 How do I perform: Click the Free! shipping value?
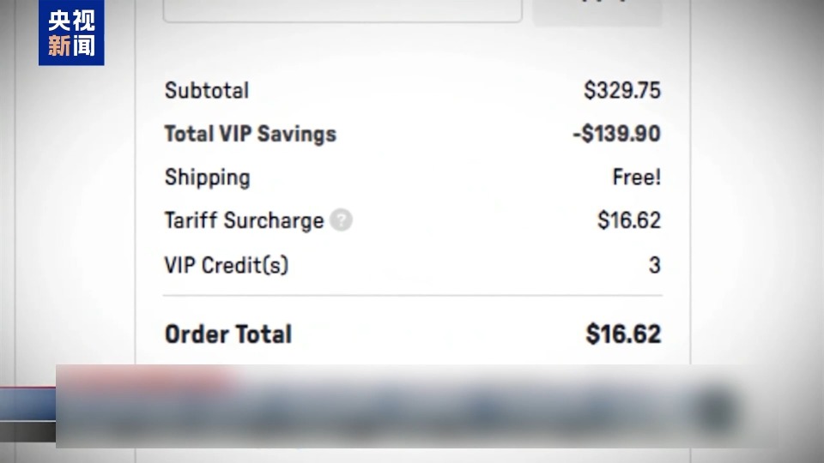(637, 177)
